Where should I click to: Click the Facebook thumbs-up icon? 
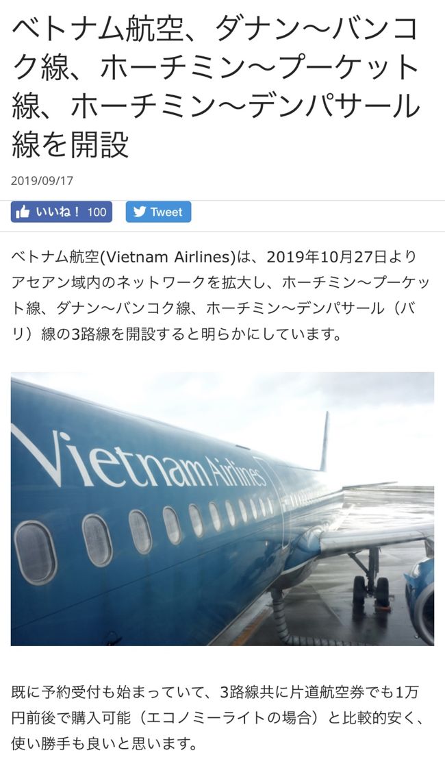[23, 212]
